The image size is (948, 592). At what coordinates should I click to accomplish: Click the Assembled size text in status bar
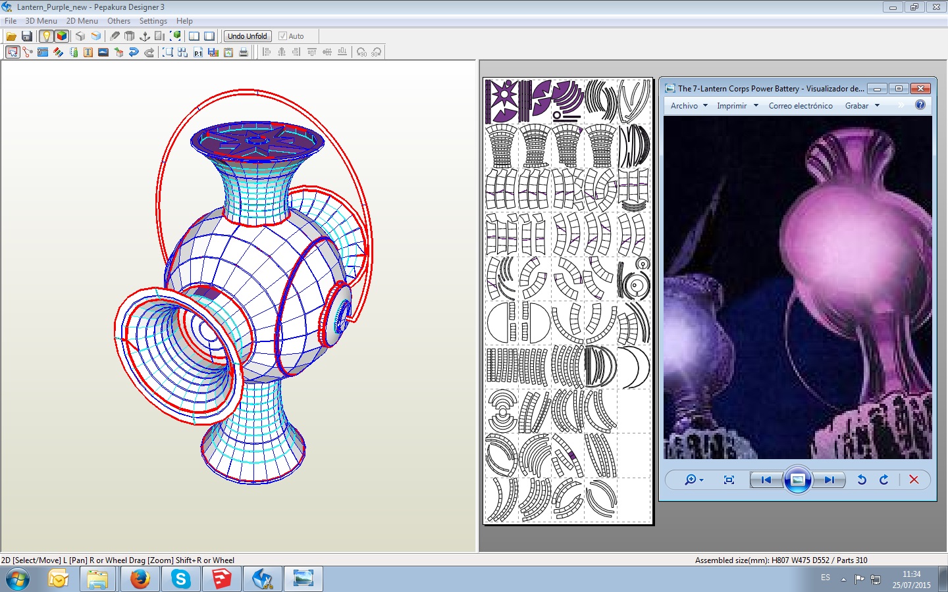[781, 560]
